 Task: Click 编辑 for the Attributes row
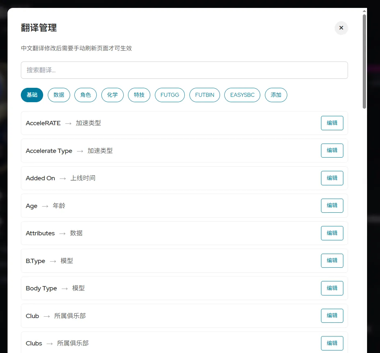click(332, 233)
